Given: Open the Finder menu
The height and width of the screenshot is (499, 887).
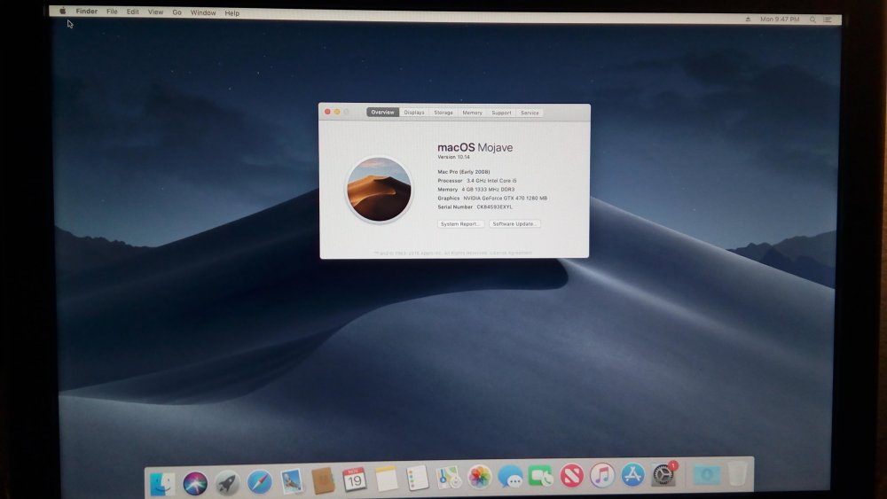Looking at the screenshot, I should (x=87, y=12).
